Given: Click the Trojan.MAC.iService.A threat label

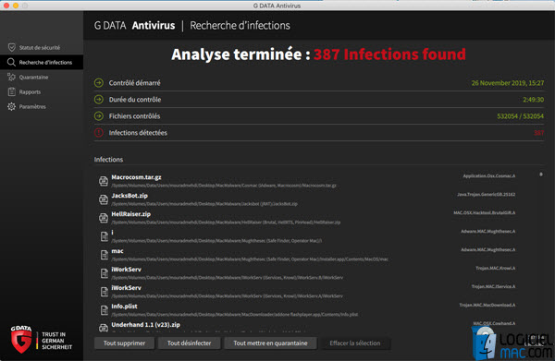Looking at the screenshot, I should (x=493, y=286).
